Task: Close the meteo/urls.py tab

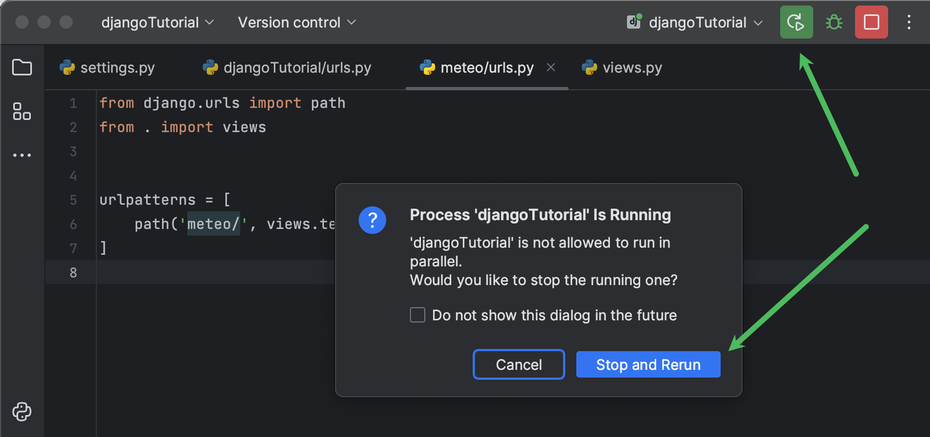Action: pyautogui.click(x=551, y=66)
